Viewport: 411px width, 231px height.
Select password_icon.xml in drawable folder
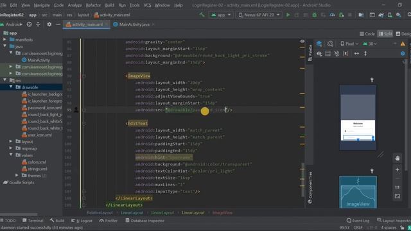42,108
